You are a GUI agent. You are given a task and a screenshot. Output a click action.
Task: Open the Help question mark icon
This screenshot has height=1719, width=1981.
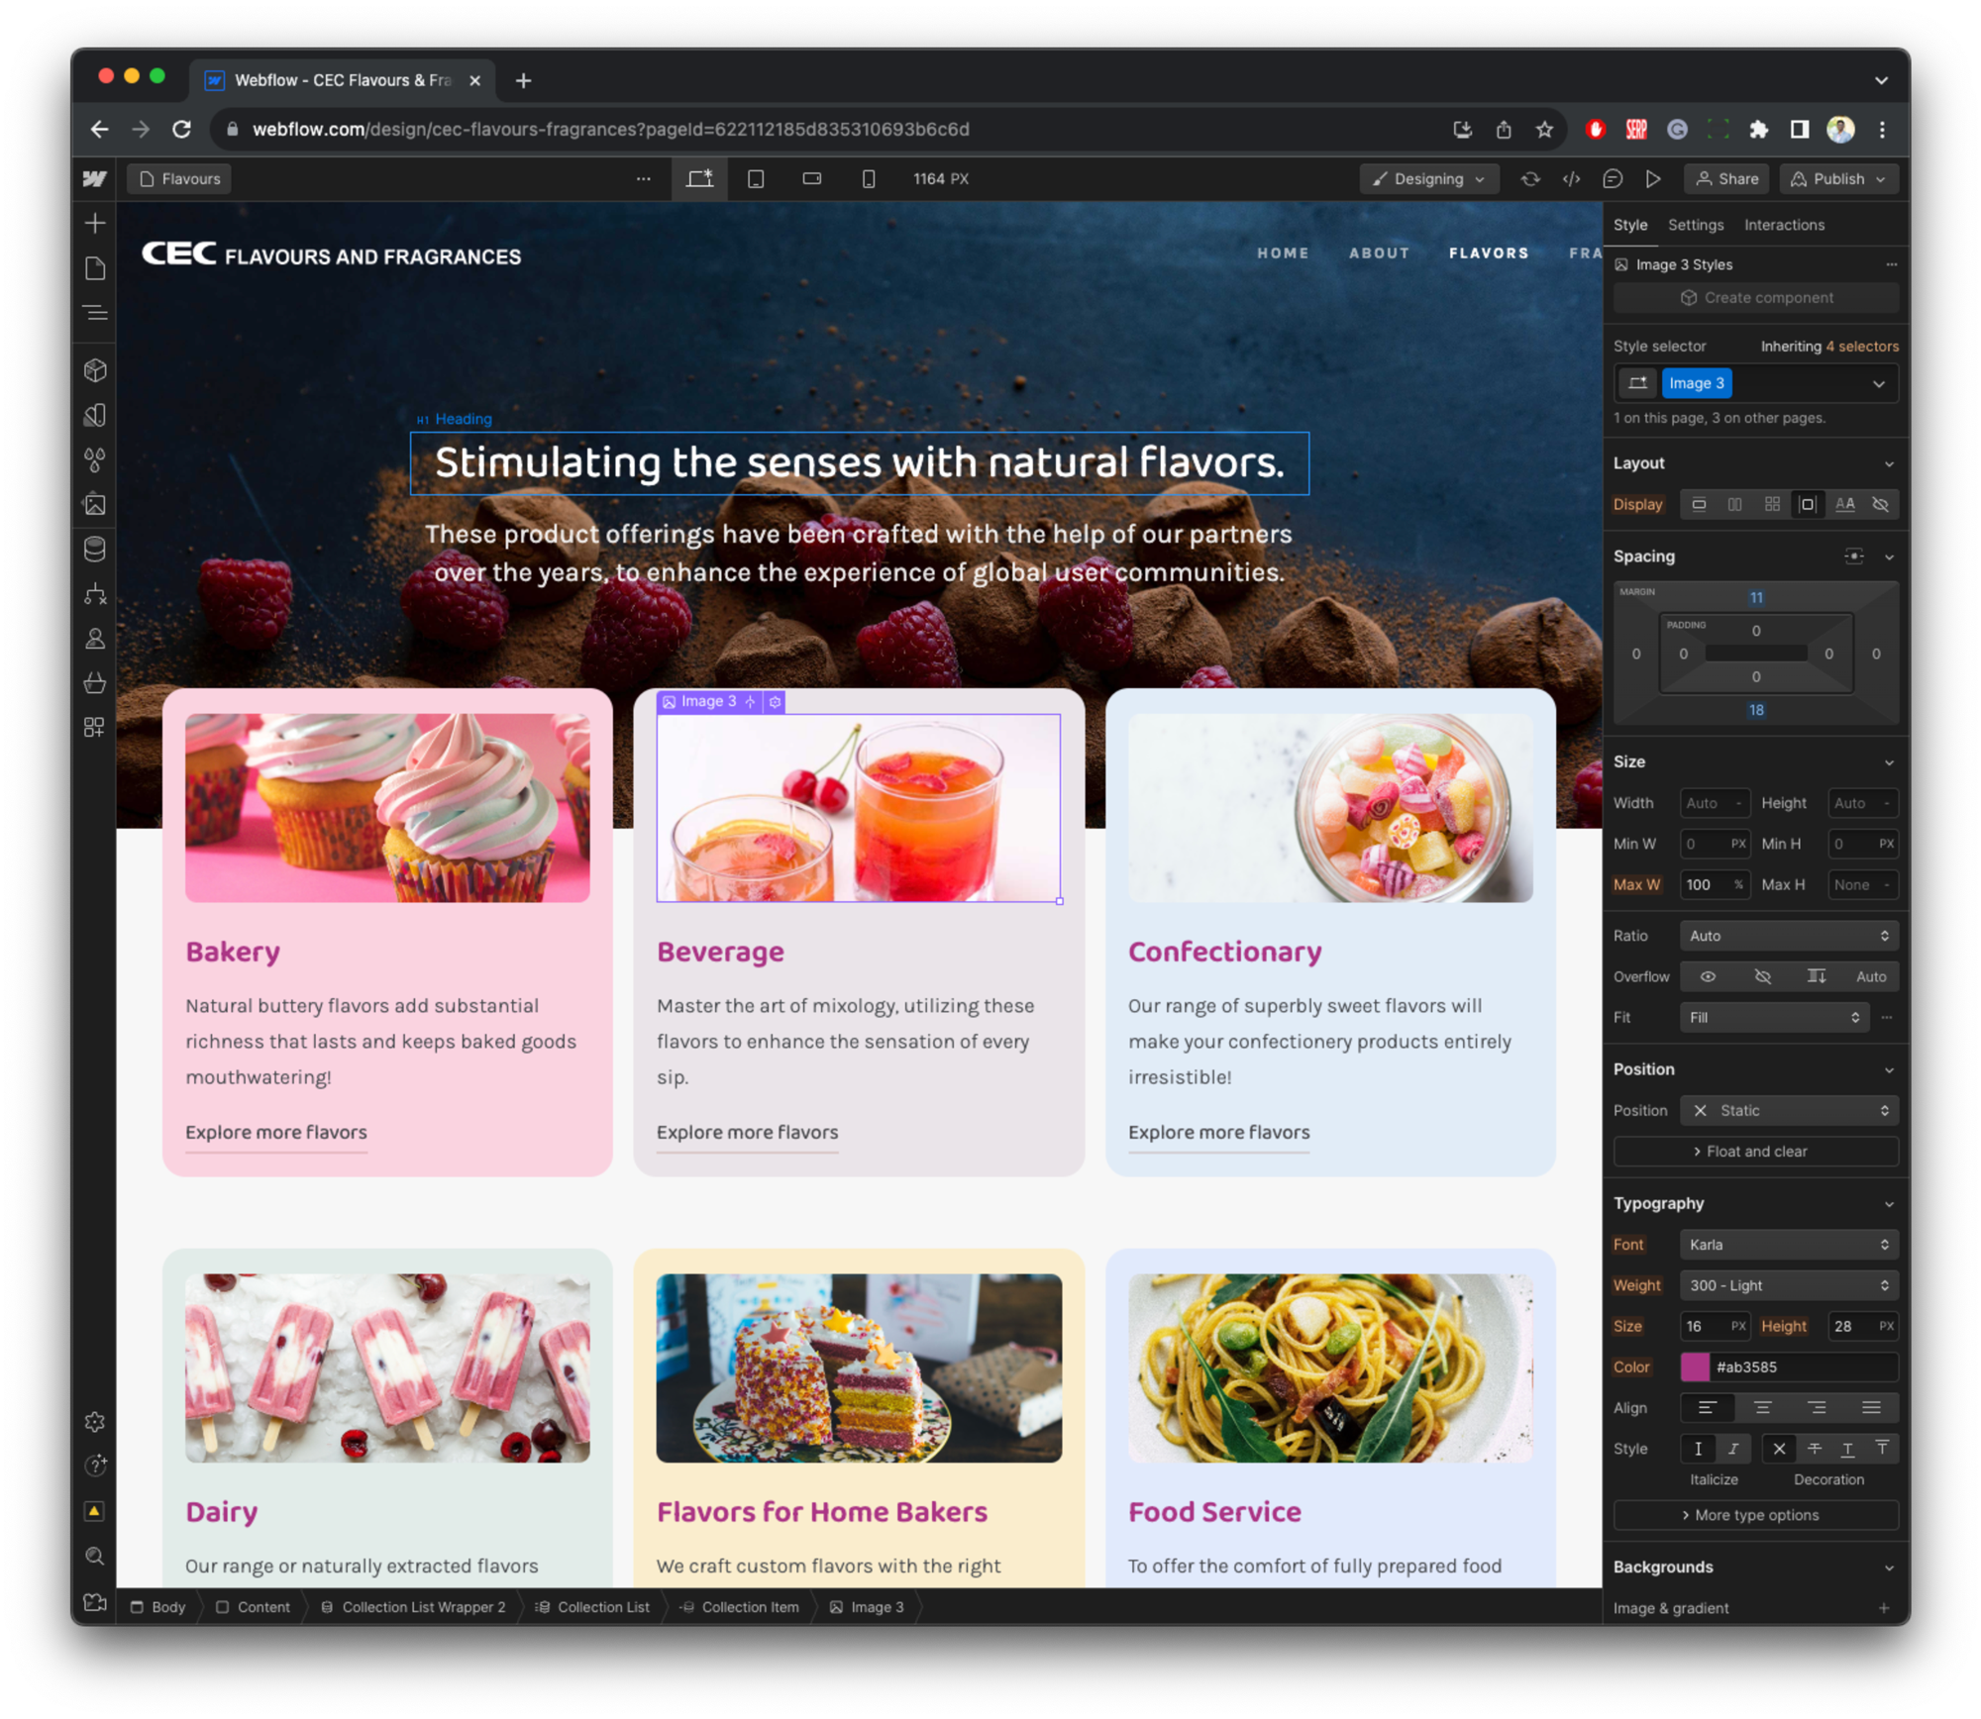click(95, 1466)
